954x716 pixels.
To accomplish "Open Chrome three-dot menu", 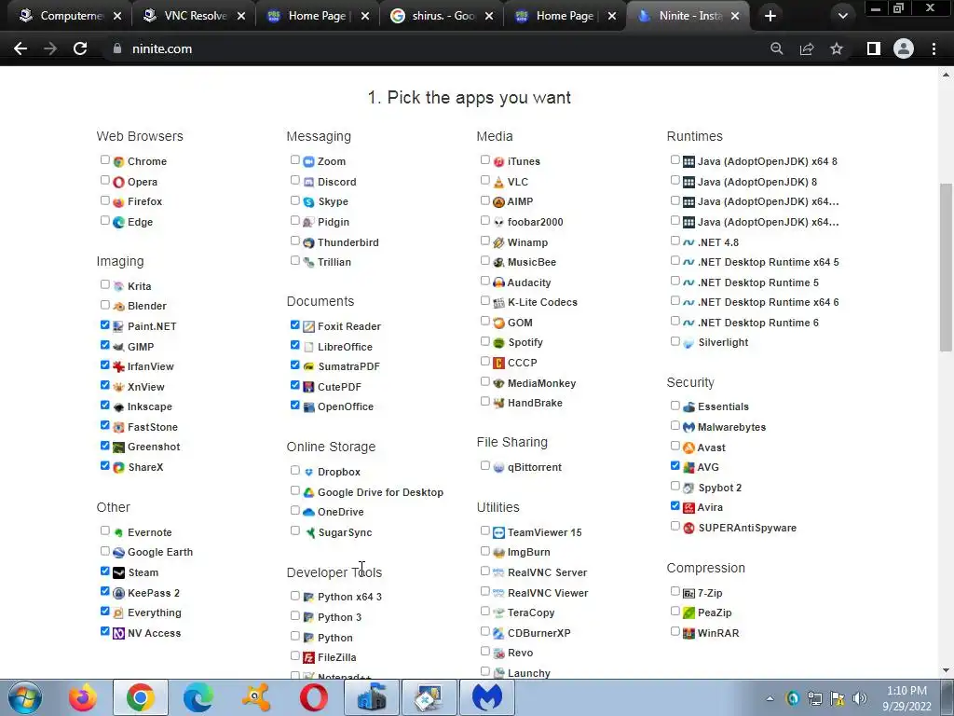I will coord(934,48).
